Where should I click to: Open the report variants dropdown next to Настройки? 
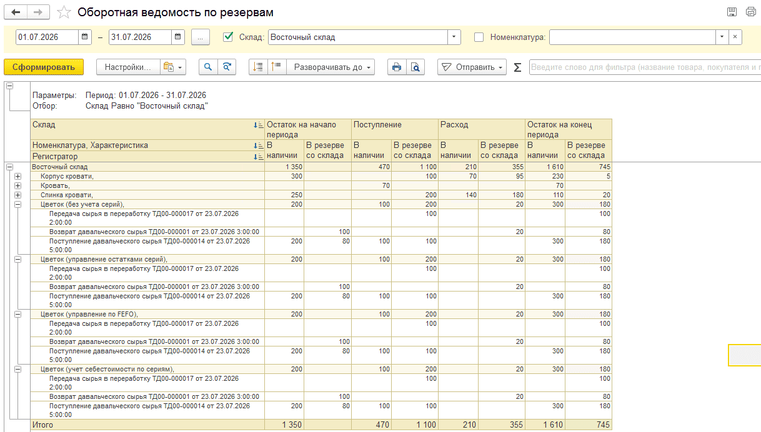(x=173, y=67)
